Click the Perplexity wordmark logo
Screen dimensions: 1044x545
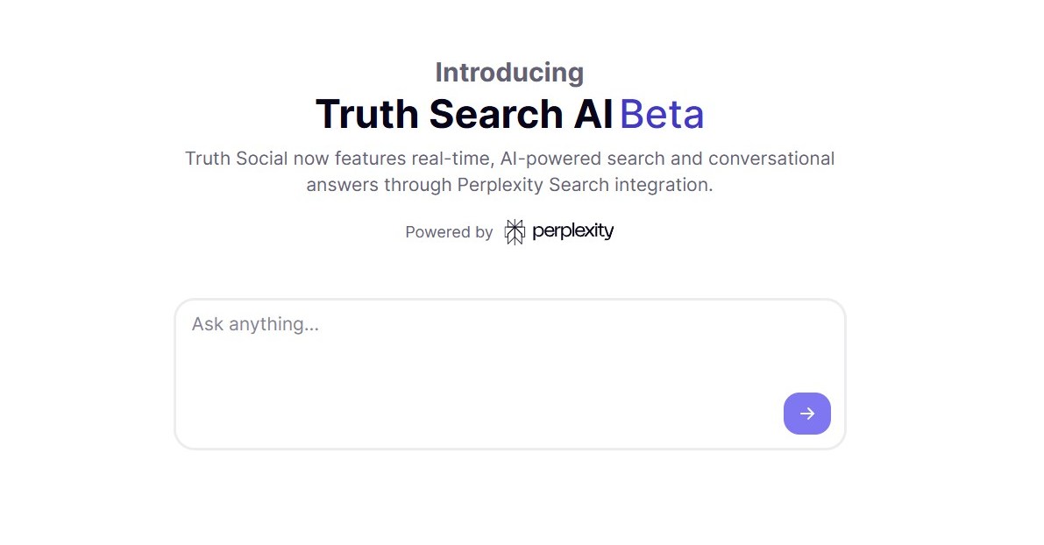point(572,231)
